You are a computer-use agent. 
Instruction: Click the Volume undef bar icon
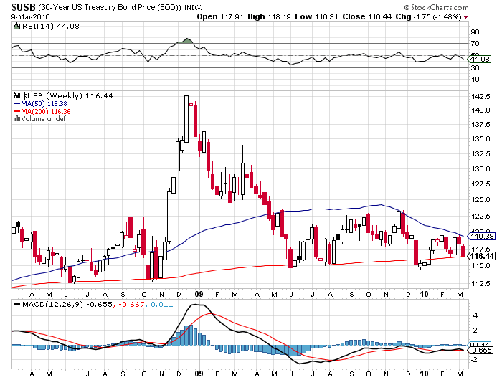16,119
